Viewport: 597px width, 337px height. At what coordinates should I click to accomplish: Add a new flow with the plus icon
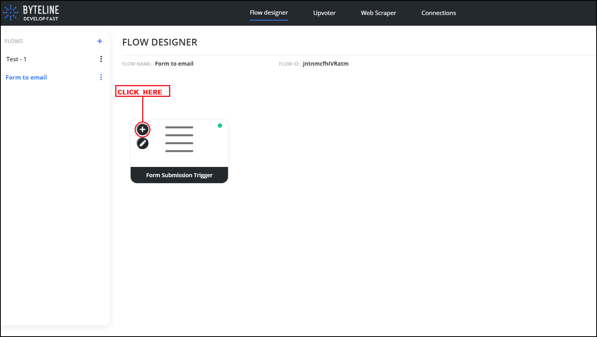click(x=100, y=41)
